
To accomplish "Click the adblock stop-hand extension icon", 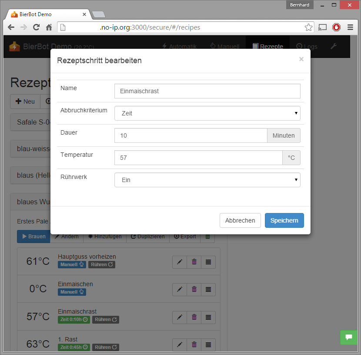I will point(336,27).
